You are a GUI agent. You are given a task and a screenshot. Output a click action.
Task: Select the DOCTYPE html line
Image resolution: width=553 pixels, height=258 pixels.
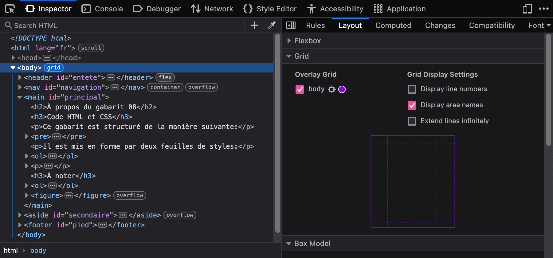(x=41, y=38)
